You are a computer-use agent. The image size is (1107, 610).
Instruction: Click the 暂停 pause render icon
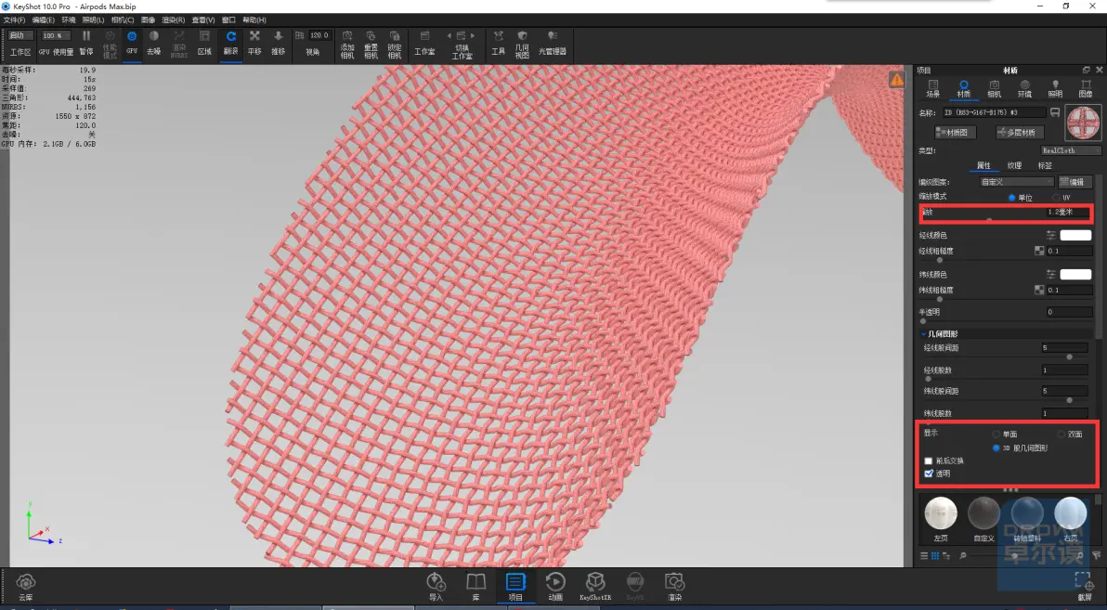click(86, 43)
